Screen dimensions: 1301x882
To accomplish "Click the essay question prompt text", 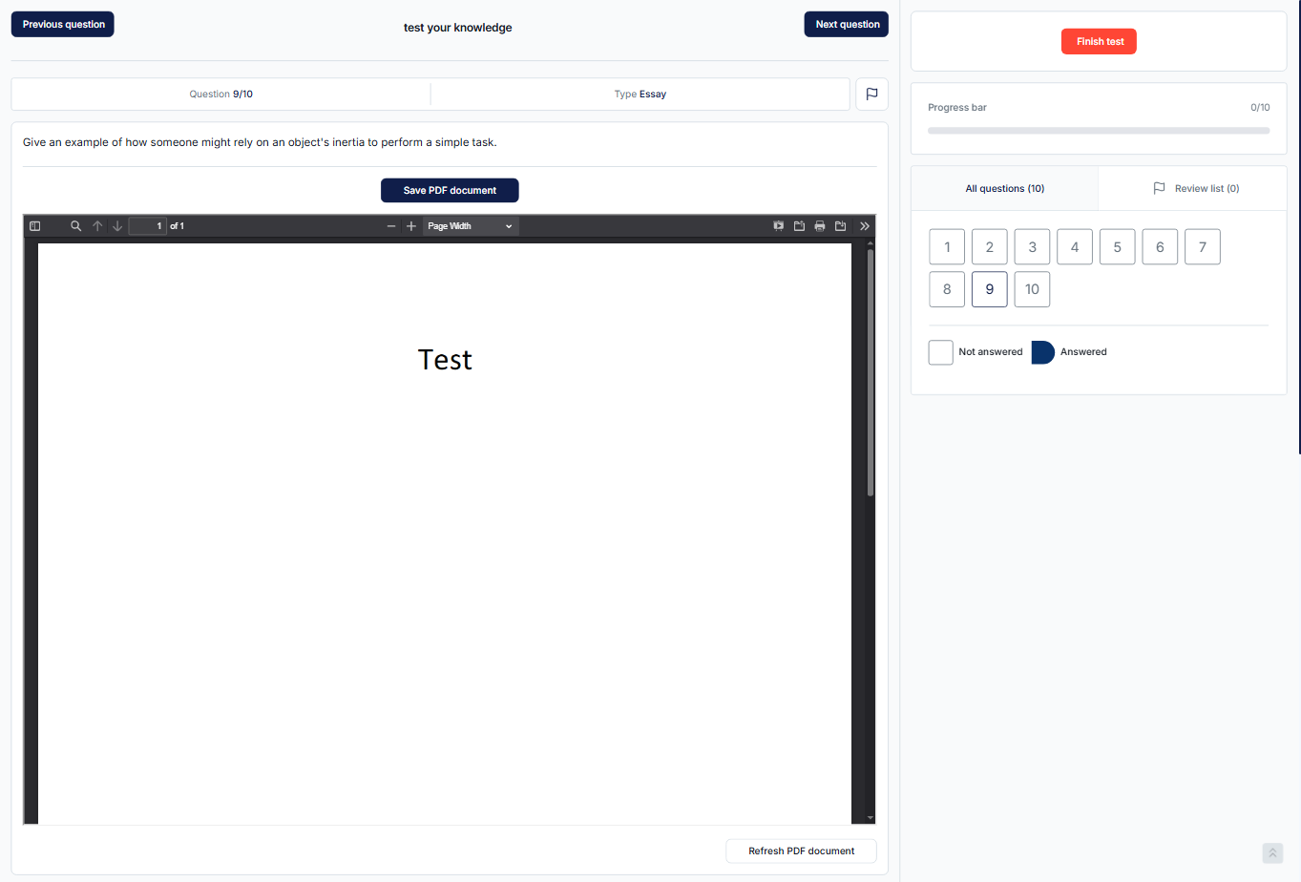I will (x=260, y=143).
